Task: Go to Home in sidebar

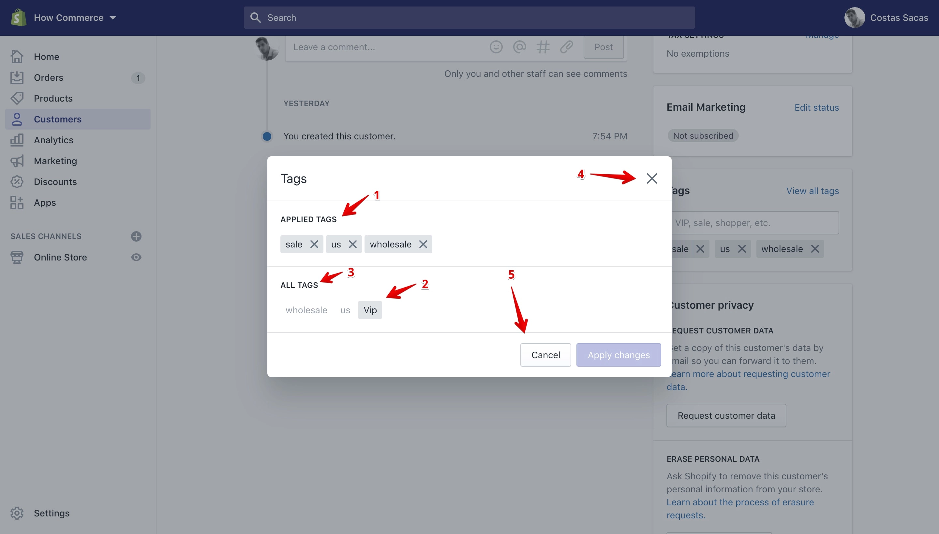Action: click(46, 57)
